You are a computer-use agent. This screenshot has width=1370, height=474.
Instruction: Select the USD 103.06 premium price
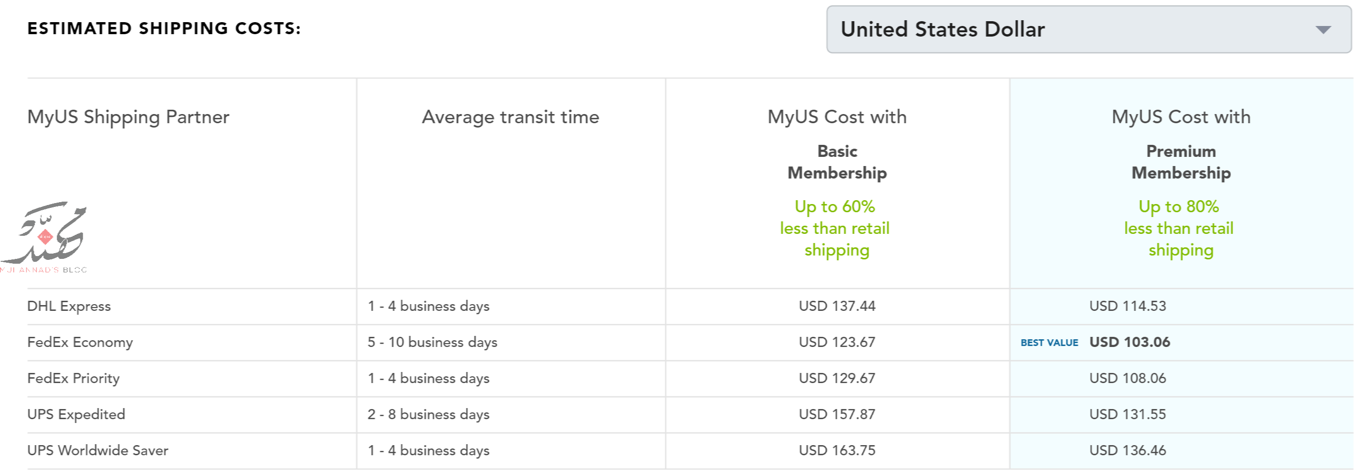1129,342
